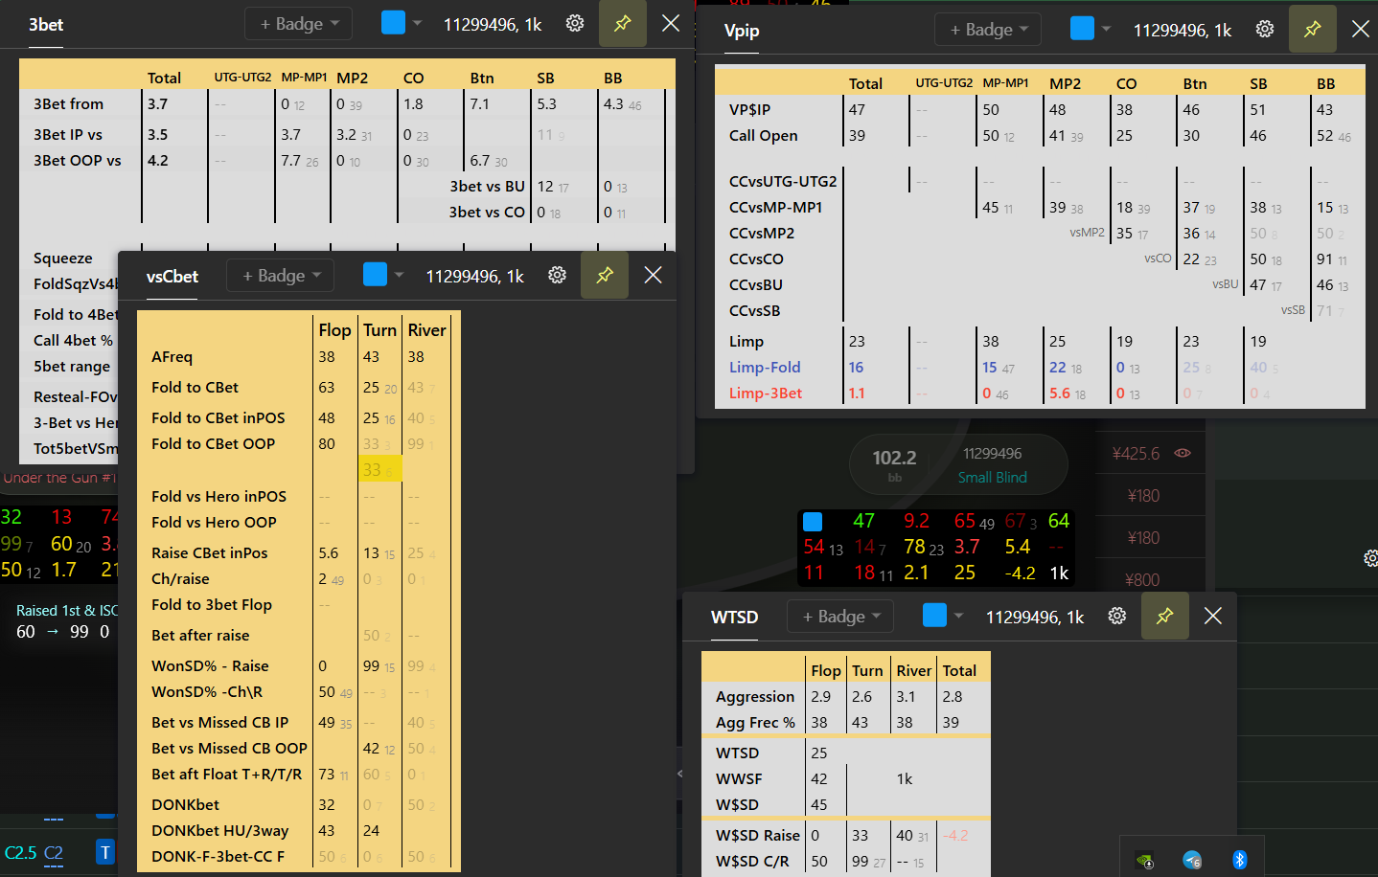Image resolution: width=1378 pixels, height=877 pixels.
Task: Select the 3bet tab title
Action: coord(46,25)
